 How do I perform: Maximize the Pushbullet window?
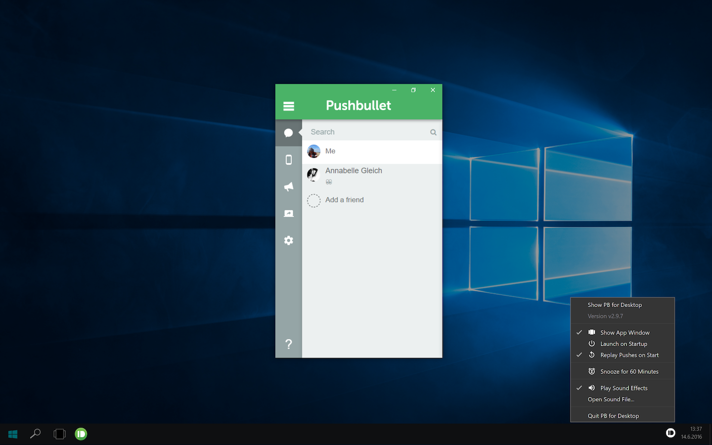(x=413, y=90)
